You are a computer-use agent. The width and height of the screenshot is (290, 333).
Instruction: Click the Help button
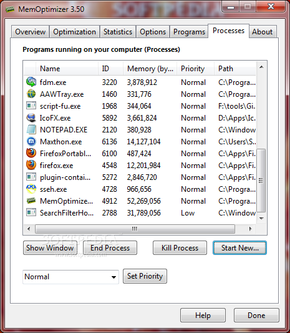pos(203,316)
